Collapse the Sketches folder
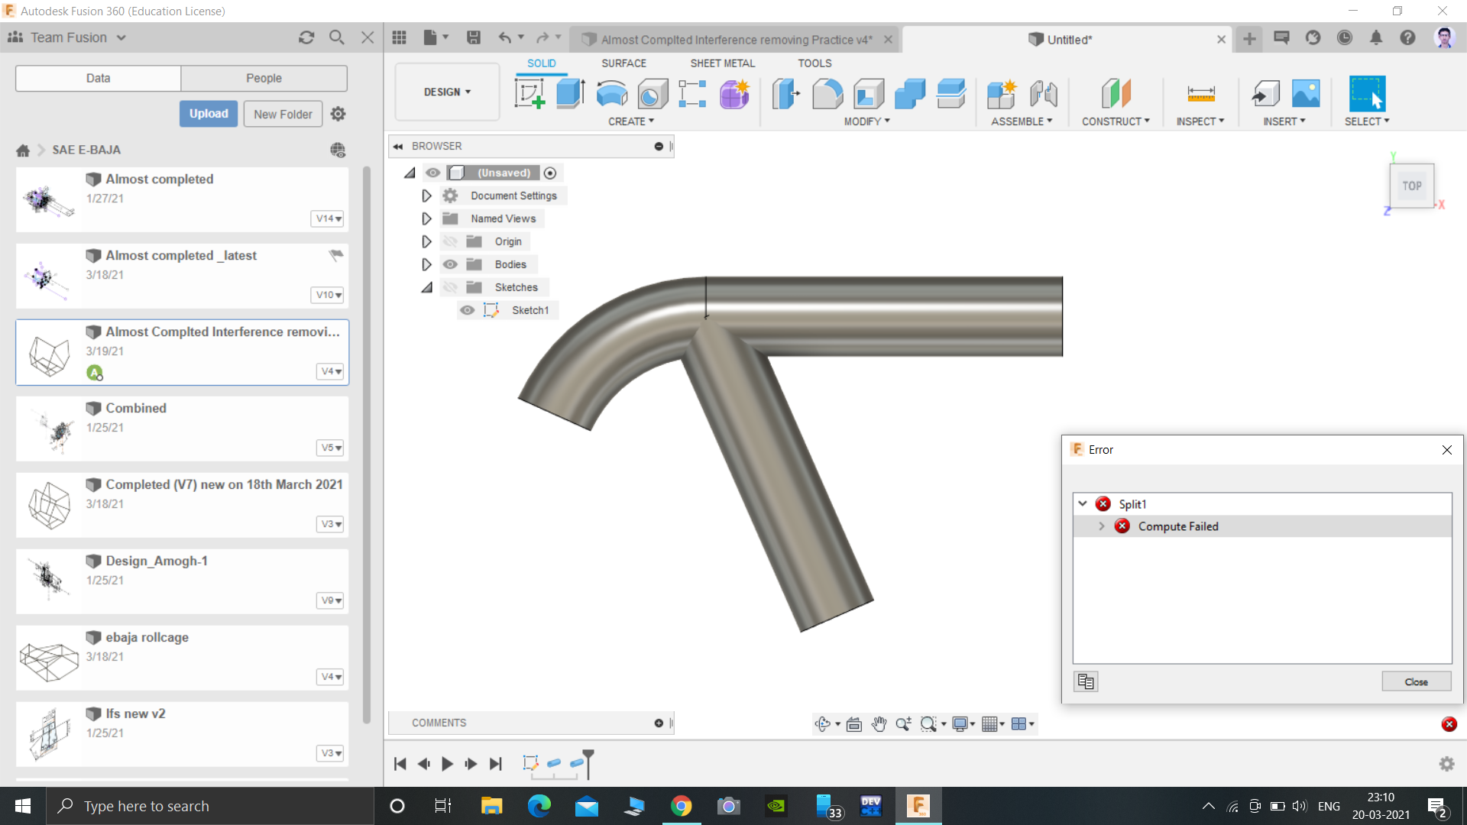Image resolution: width=1467 pixels, height=825 pixels. (426, 287)
